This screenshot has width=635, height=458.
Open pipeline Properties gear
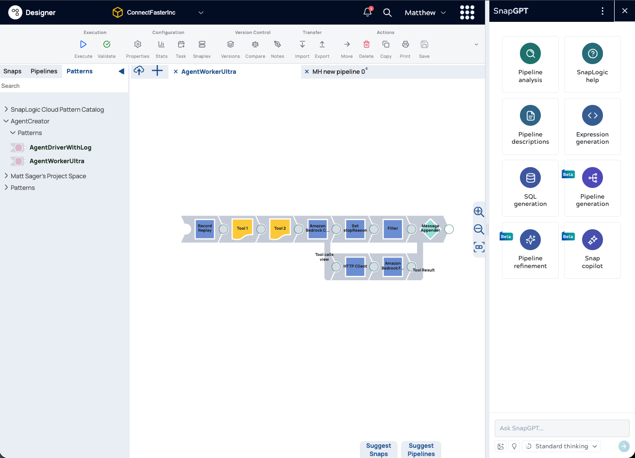coord(137,44)
